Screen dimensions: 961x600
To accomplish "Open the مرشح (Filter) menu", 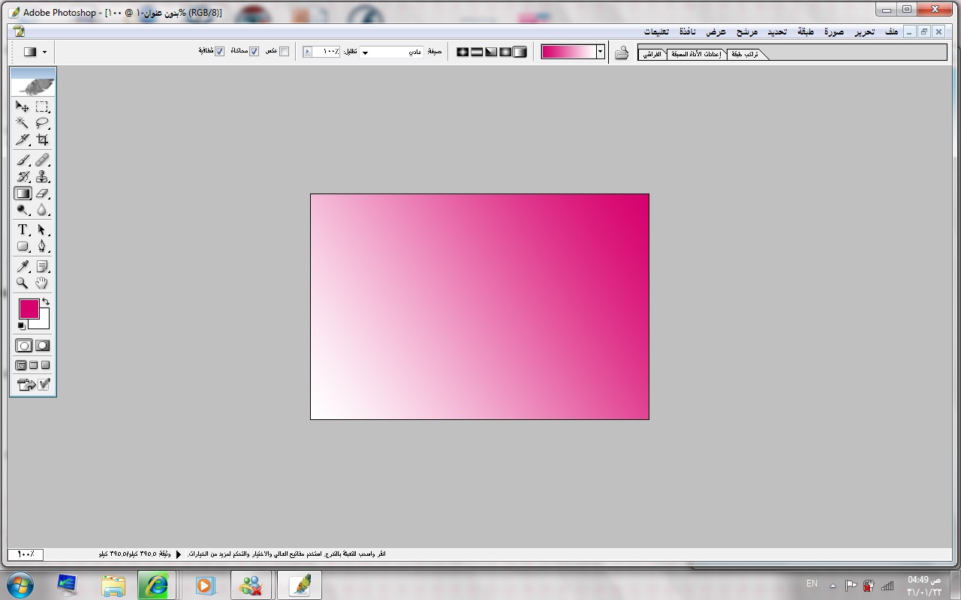I will (x=747, y=31).
